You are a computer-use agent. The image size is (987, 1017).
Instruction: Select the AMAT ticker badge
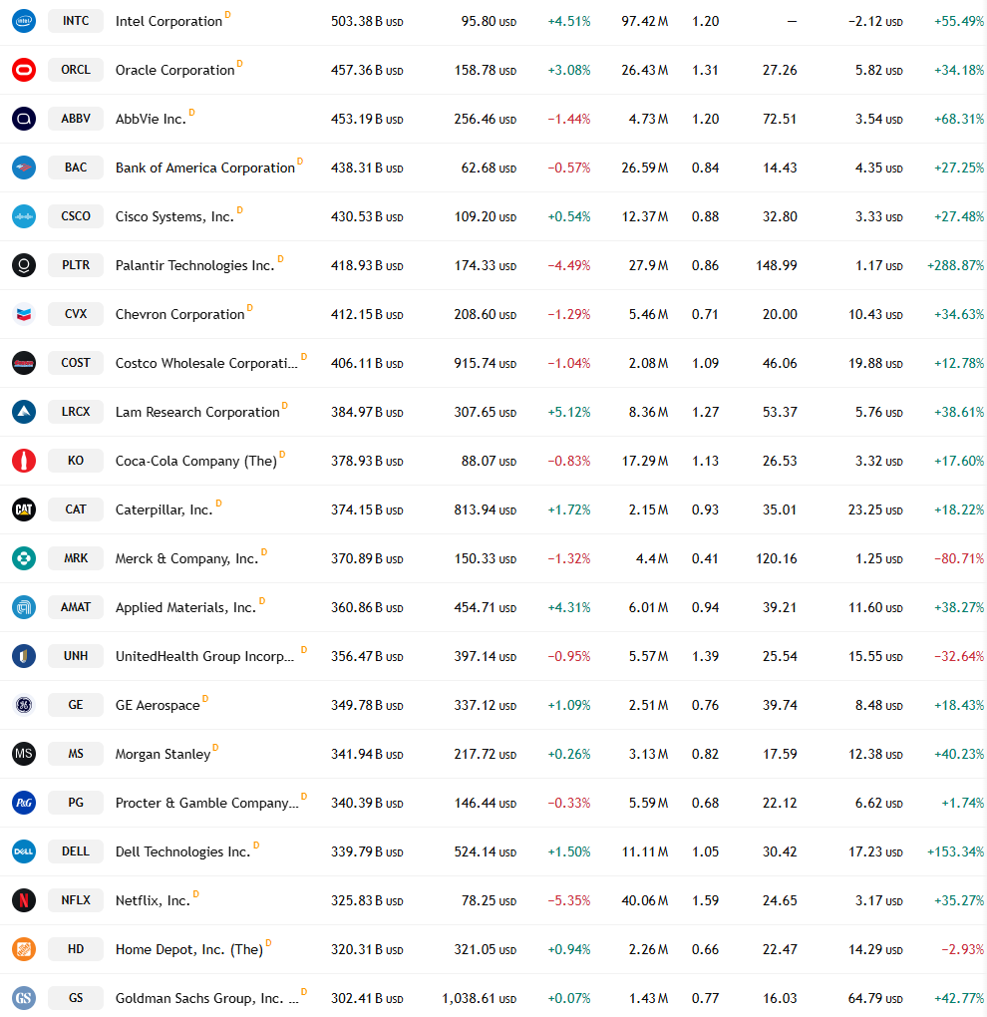pos(76,607)
